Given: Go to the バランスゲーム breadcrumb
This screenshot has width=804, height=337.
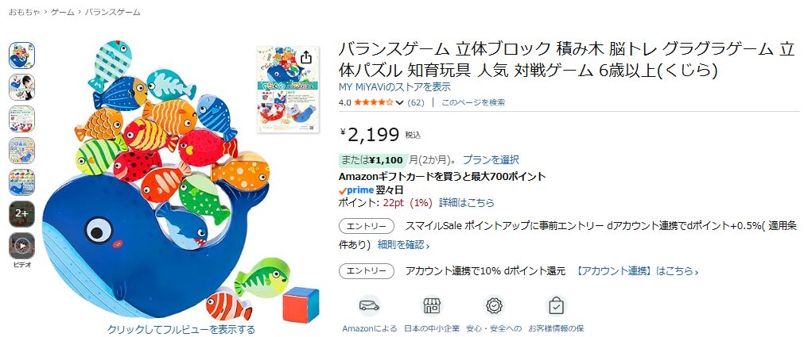Looking at the screenshot, I should [x=112, y=12].
